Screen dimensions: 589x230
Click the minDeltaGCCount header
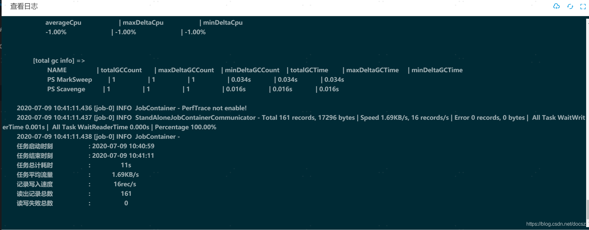tap(252, 70)
